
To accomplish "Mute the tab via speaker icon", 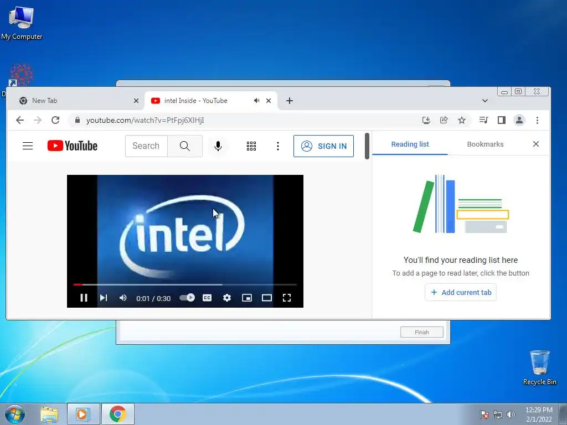I will [257, 101].
